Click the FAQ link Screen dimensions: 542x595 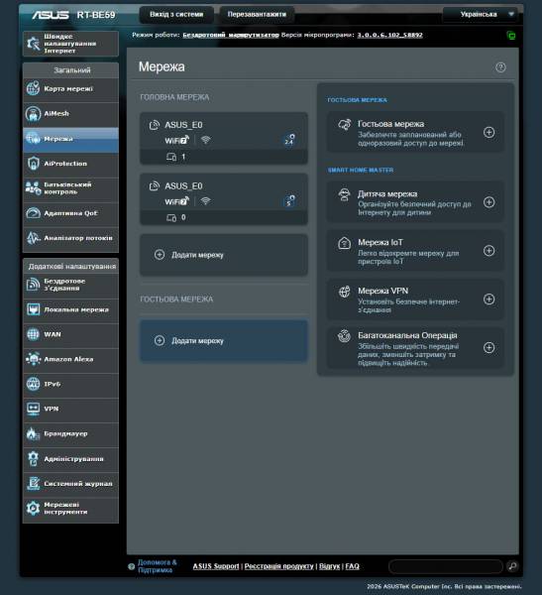(x=352, y=566)
